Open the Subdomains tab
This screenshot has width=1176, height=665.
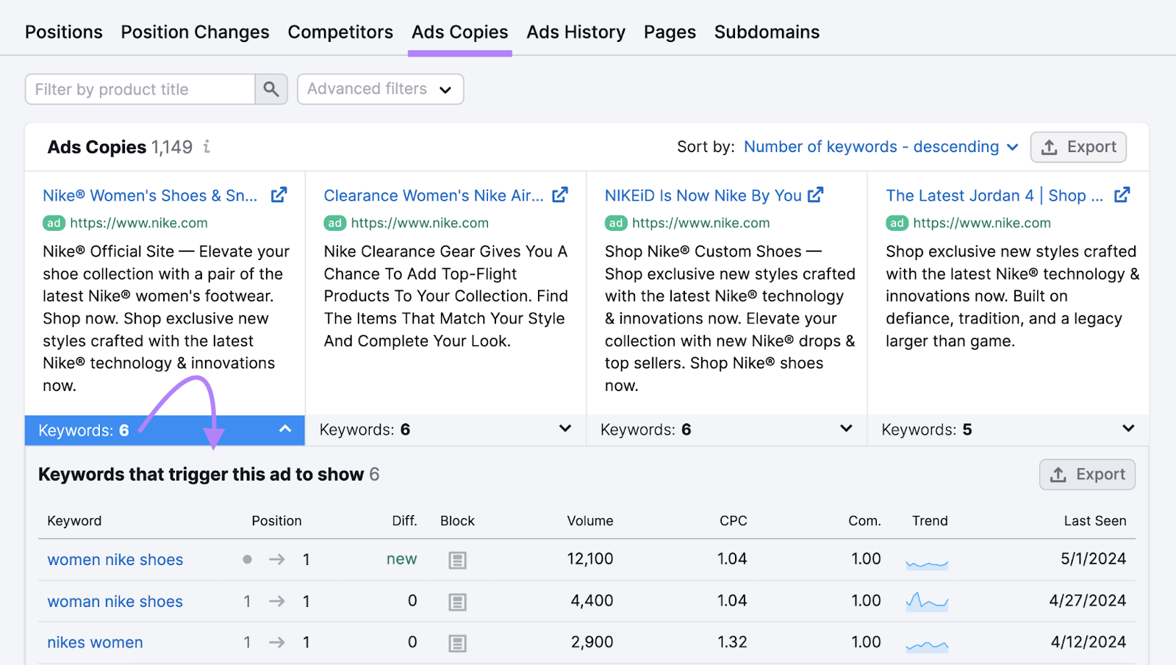pyautogui.click(x=767, y=32)
